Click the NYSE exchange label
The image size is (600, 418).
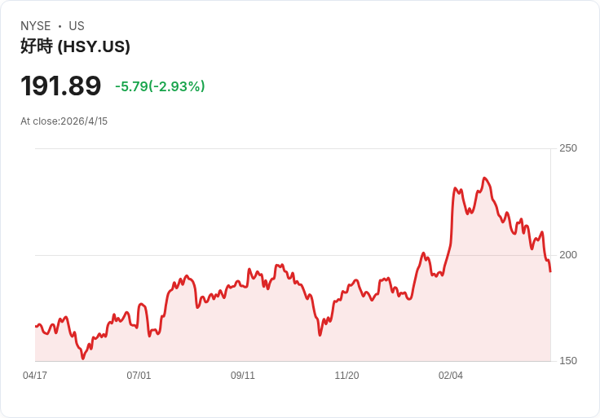[35, 26]
